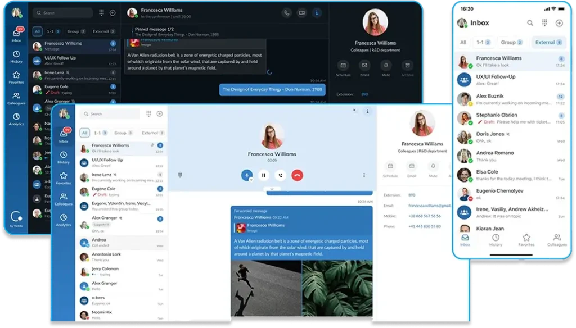Toggle the microphone mute button in the call
576x328 pixels.
246,175
